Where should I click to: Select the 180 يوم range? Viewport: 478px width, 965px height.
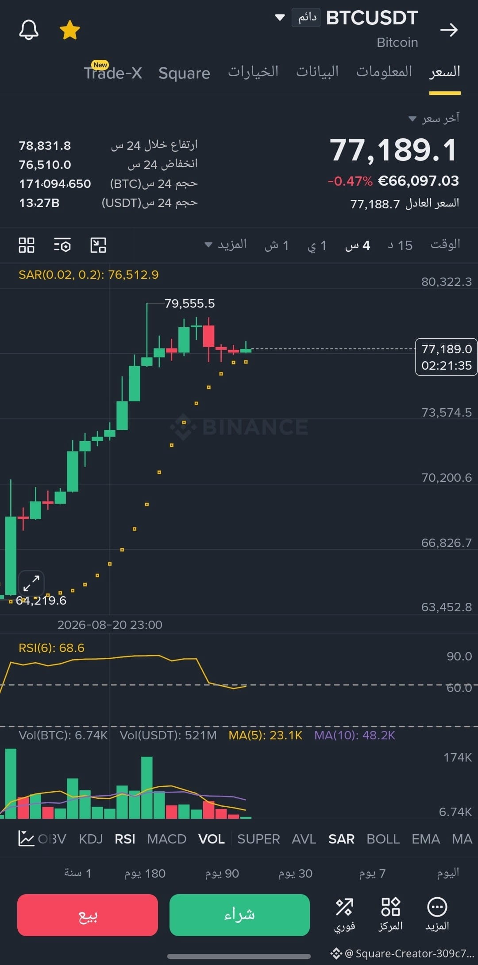145,873
